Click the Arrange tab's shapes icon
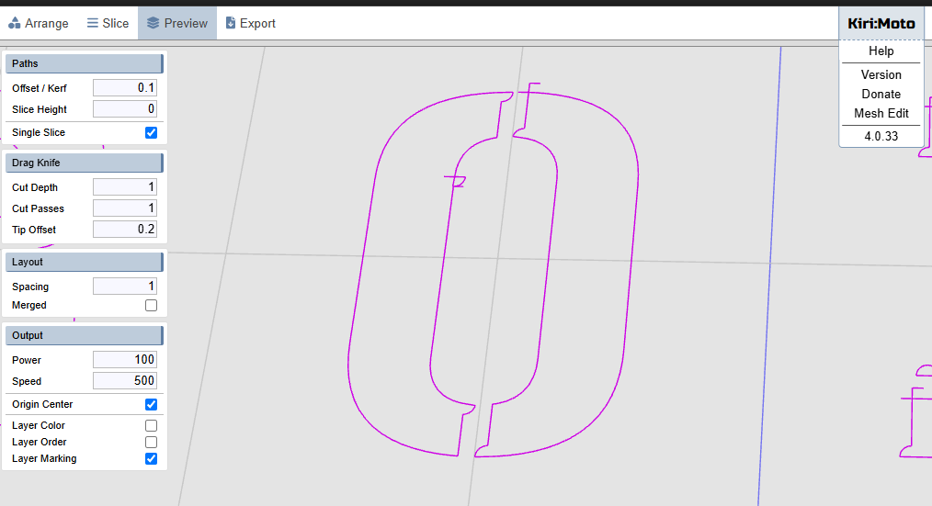Image resolution: width=932 pixels, height=506 pixels. point(15,23)
